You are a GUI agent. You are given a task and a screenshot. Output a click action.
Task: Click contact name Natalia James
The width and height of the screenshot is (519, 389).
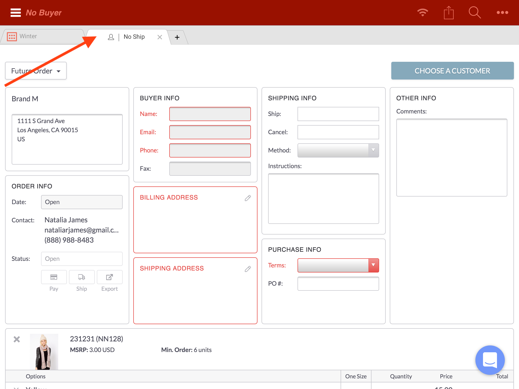pos(66,220)
